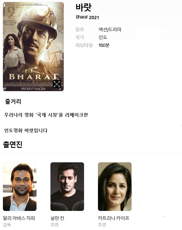The width and height of the screenshot is (182, 230).
Task: Click the 출연진 section heading
Action: coord(13,144)
